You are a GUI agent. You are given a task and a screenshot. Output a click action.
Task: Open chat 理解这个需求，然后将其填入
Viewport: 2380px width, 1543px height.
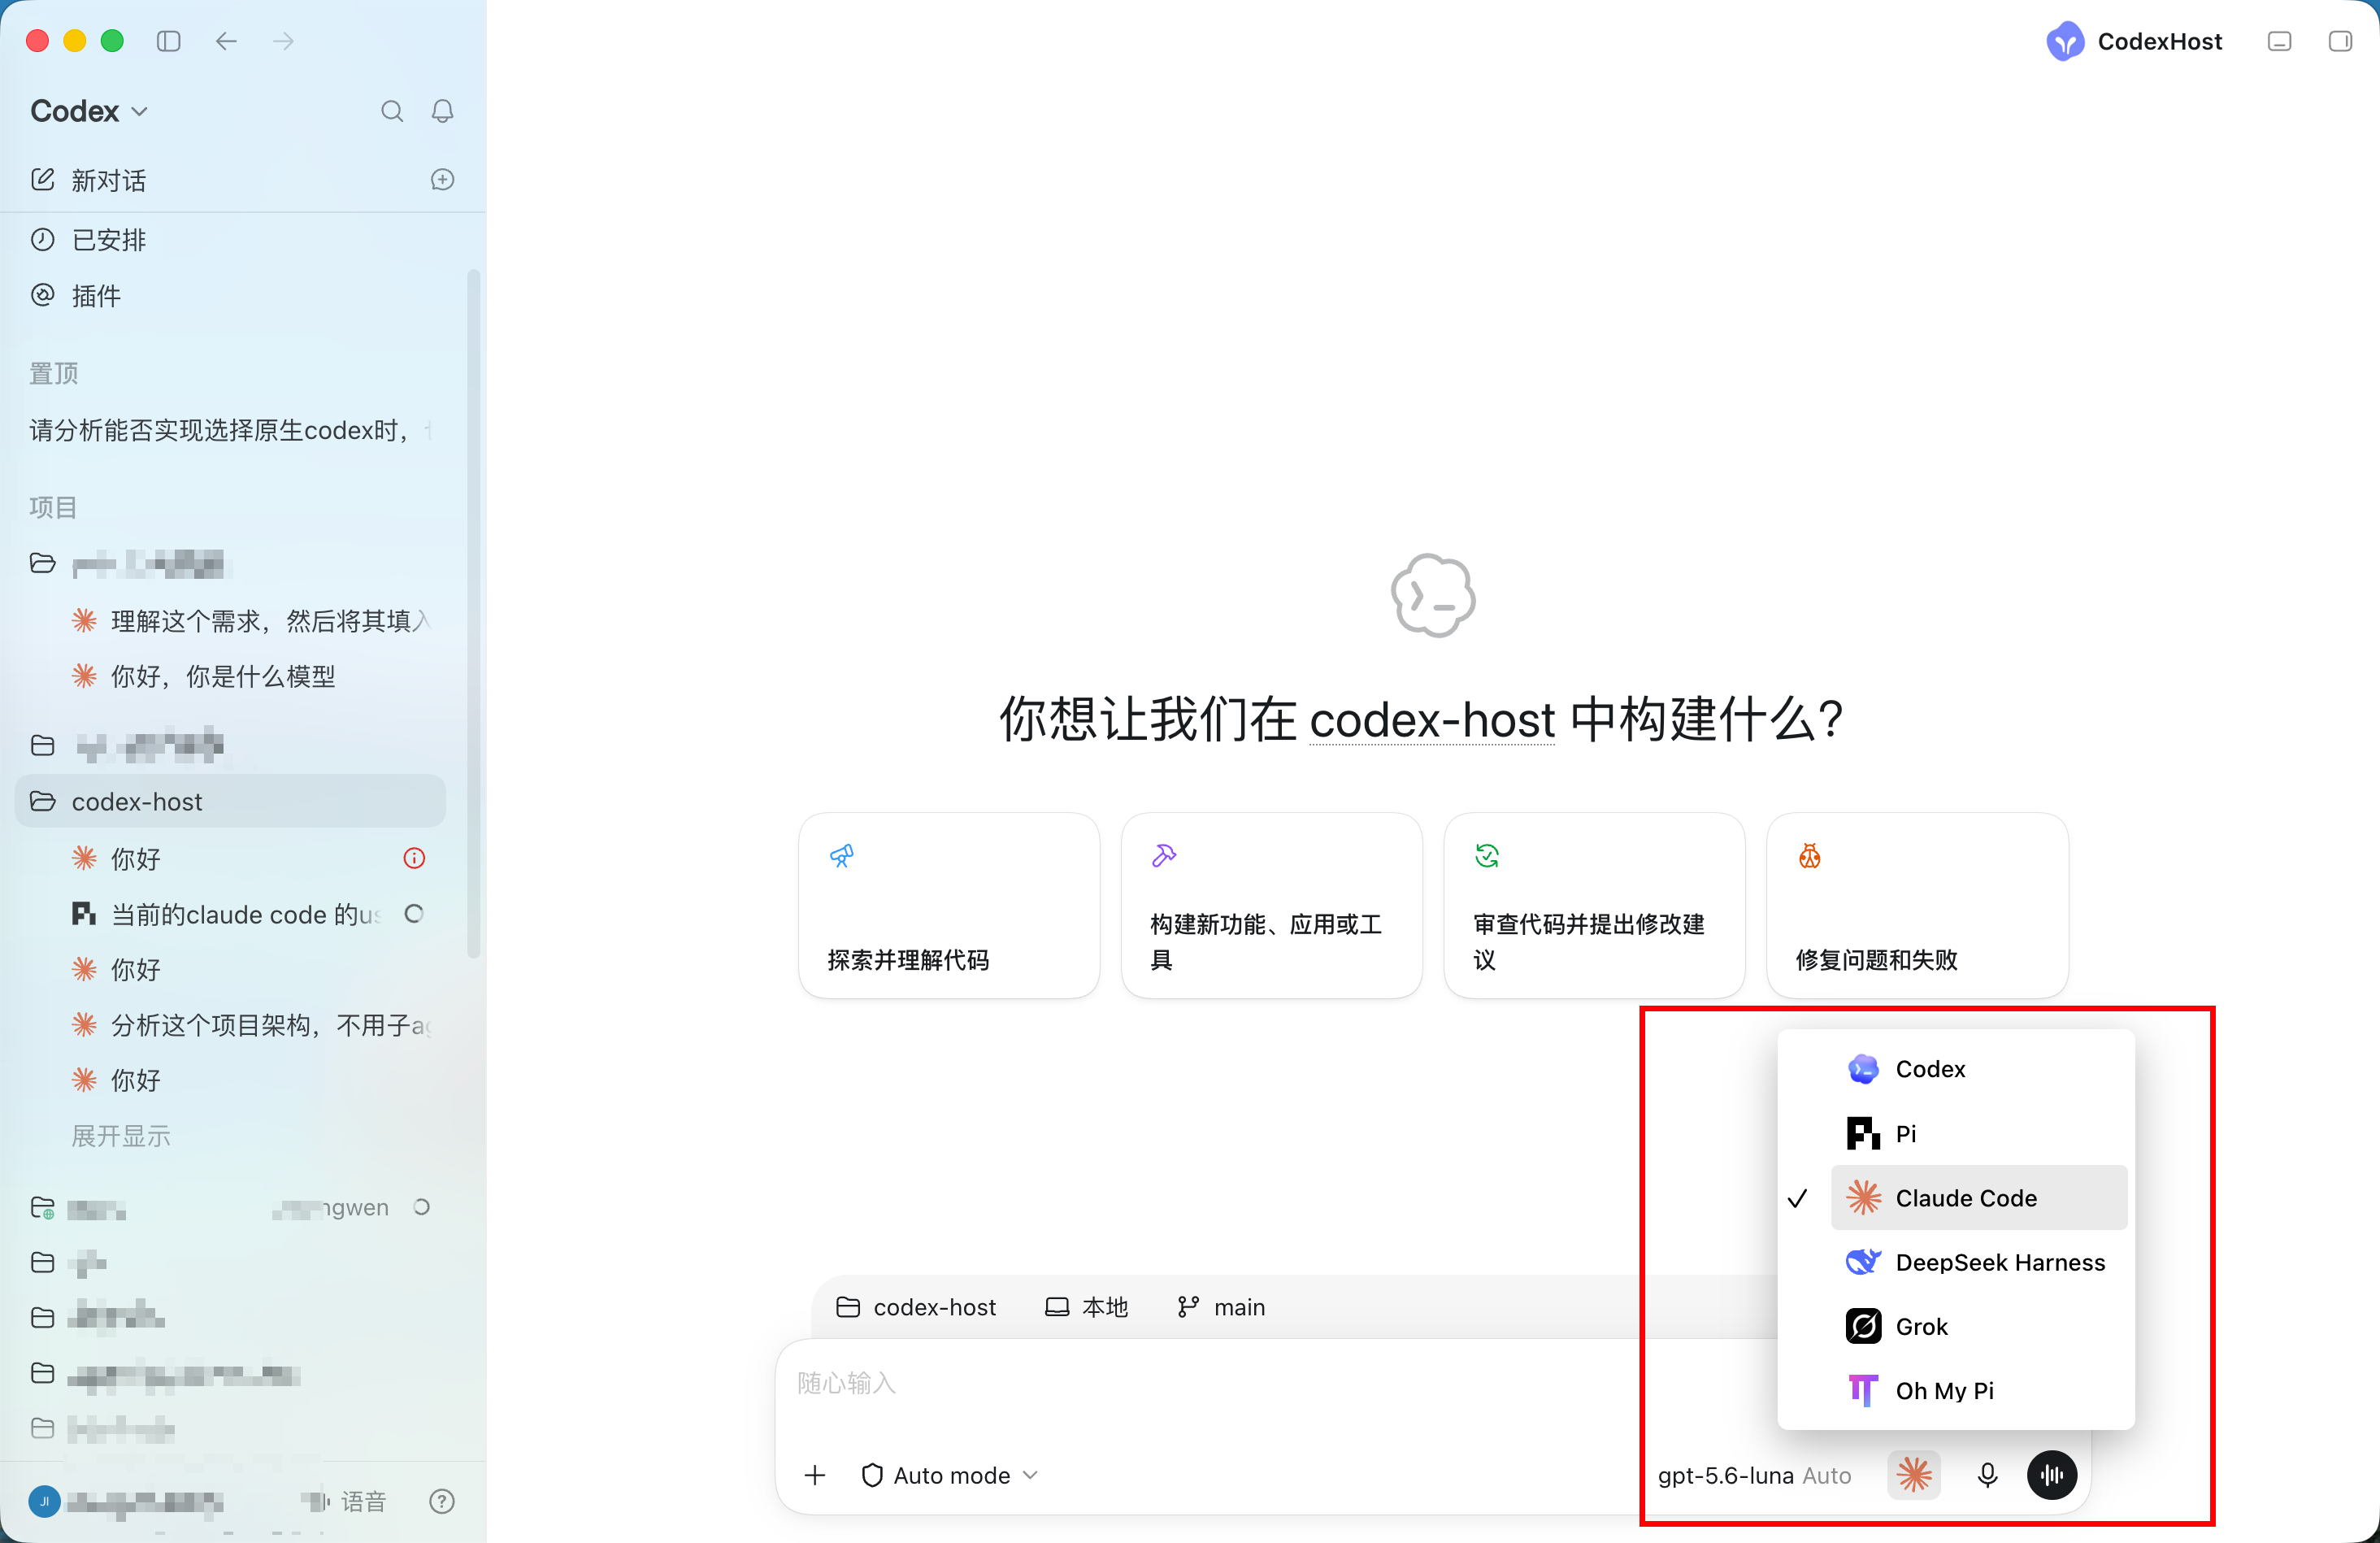250,621
